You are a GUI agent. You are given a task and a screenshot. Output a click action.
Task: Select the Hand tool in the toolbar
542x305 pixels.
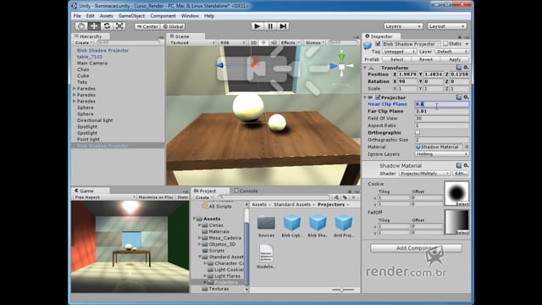click(81, 26)
